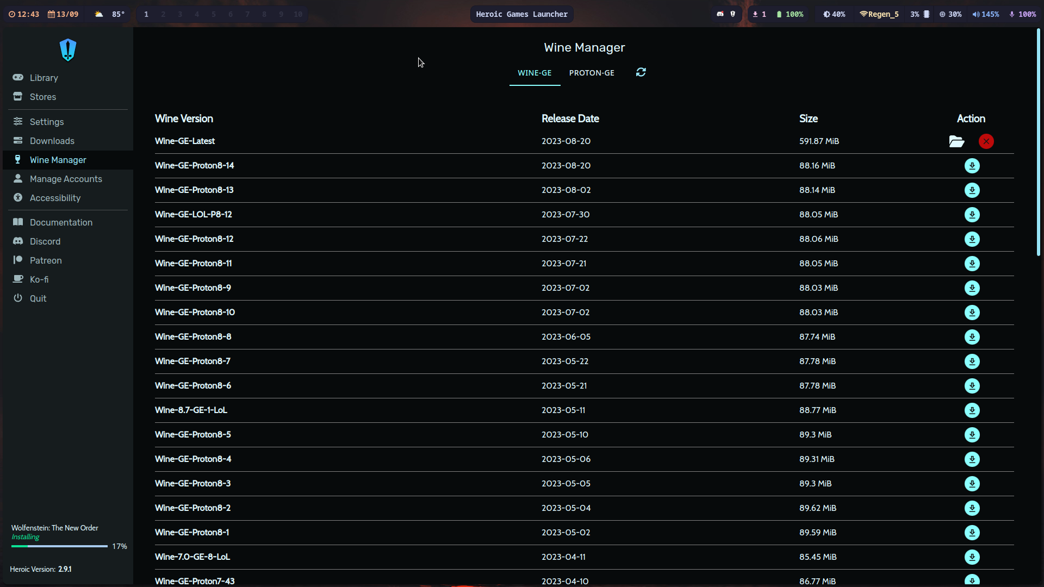Switch to the PROTON-GE tab
The image size is (1044, 587).
tap(592, 73)
